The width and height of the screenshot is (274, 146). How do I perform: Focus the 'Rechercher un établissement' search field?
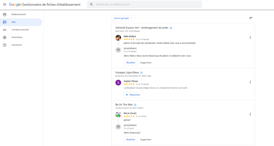pos(144,4)
